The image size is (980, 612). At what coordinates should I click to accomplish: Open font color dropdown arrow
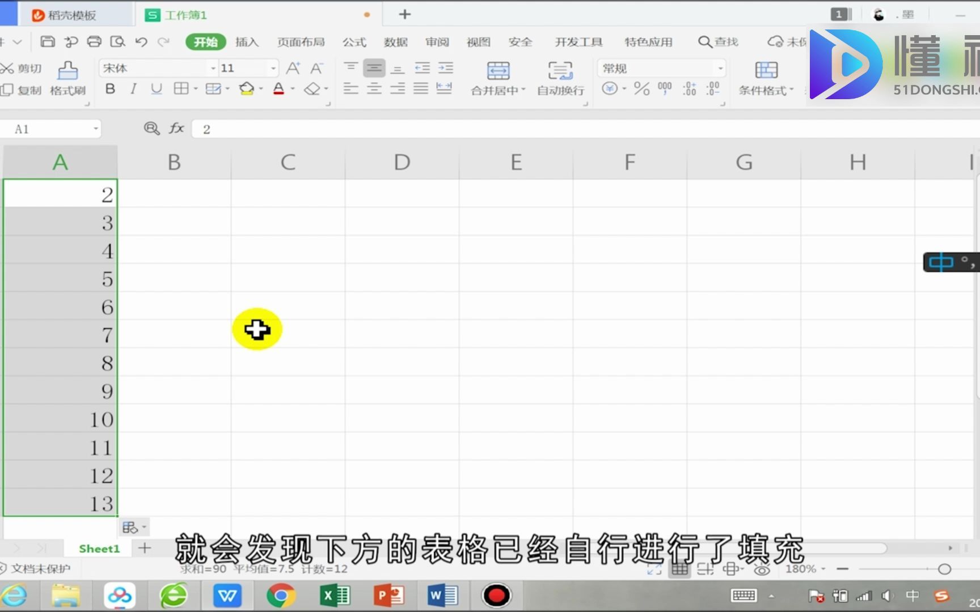(x=293, y=89)
